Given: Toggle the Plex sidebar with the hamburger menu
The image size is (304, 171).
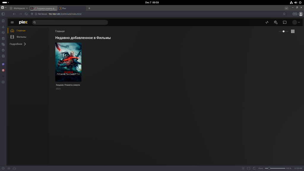Looking at the screenshot, I should click(x=12, y=22).
